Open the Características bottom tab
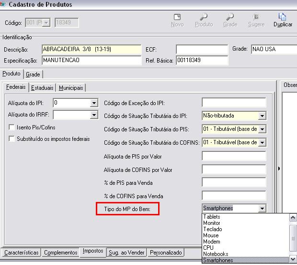The width and height of the screenshot is (297, 265). [21, 253]
